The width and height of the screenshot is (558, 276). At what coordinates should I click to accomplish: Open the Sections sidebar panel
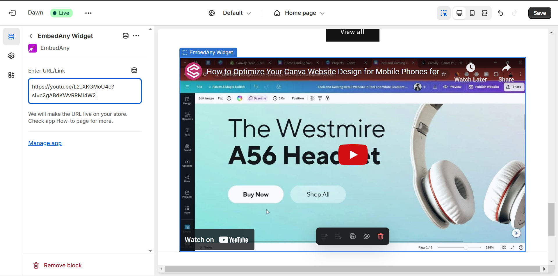[11, 37]
